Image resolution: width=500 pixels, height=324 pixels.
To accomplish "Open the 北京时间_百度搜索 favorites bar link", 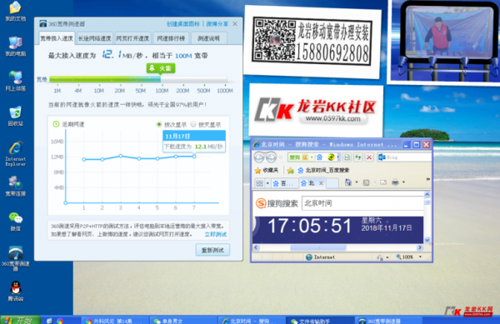I will tap(323, 171).
